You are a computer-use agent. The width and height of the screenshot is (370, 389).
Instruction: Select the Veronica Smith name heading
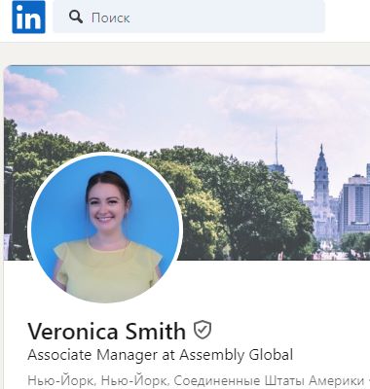(x=107, y=331)
